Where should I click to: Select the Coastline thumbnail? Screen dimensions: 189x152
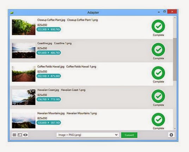(x=24, y=51)
